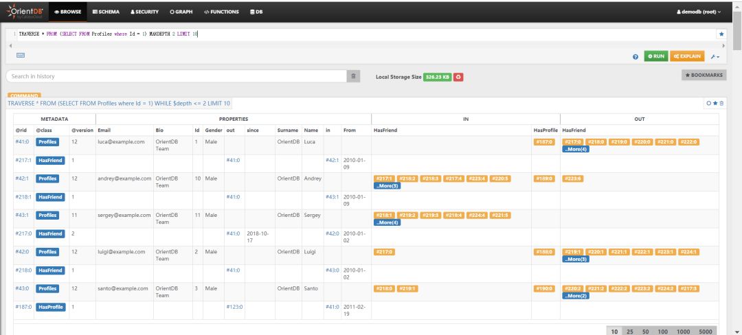This screenshot has width=742, height=335.
Task: Remove the result panel with its trash icon
Action: coord(721,103)
